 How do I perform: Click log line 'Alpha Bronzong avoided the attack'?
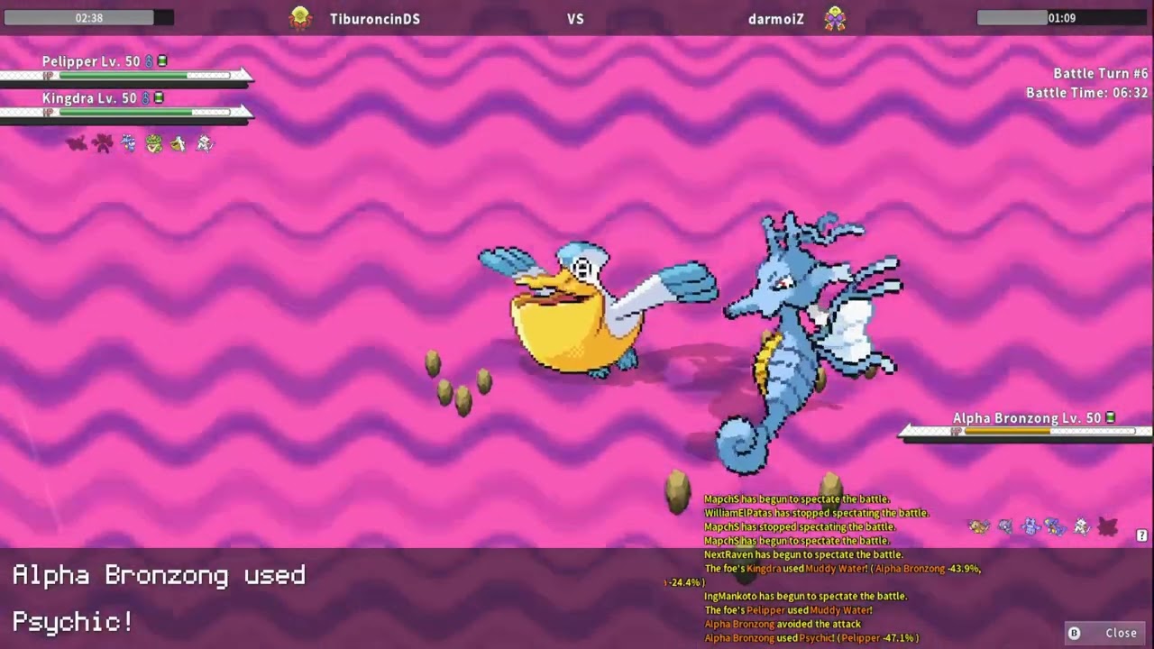pyautogui.click(x=783, y=624)
